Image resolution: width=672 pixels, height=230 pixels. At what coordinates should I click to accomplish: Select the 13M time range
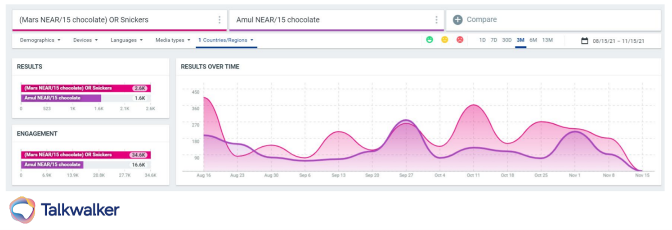click(x=547, y=40)
